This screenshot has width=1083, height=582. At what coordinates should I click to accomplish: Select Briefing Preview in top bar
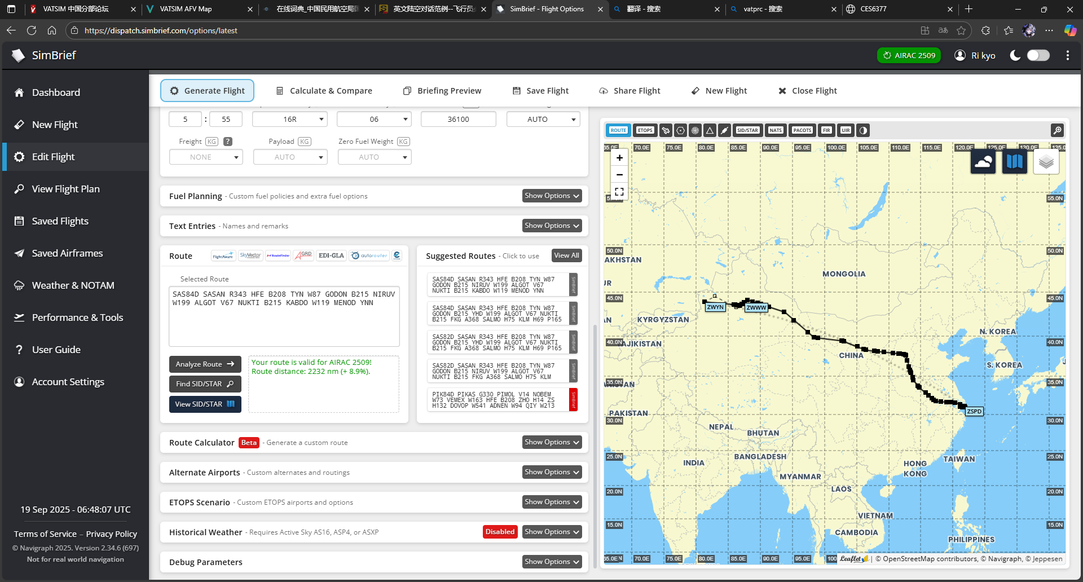[x=442, y=91]
